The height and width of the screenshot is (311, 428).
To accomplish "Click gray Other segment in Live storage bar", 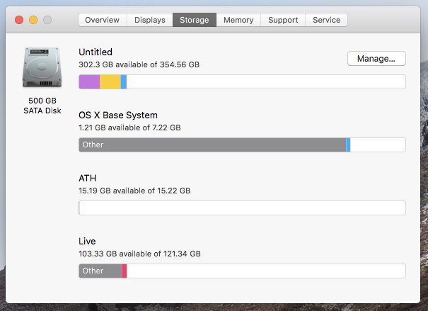I will [x=100, y=271].
